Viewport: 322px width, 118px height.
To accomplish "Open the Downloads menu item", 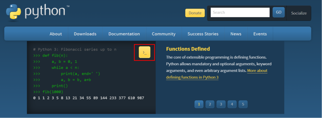I will (x=85, y=34).
